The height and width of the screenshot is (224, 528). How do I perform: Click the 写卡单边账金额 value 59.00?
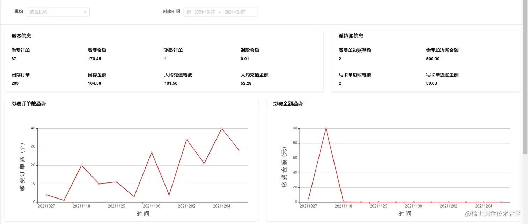pyautogui.click(x=431, y=83)
